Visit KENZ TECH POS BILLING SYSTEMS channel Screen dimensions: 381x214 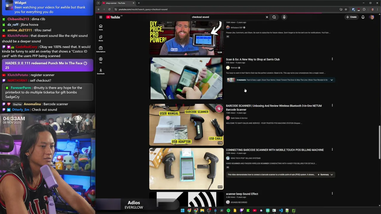[x=246, y=158]
